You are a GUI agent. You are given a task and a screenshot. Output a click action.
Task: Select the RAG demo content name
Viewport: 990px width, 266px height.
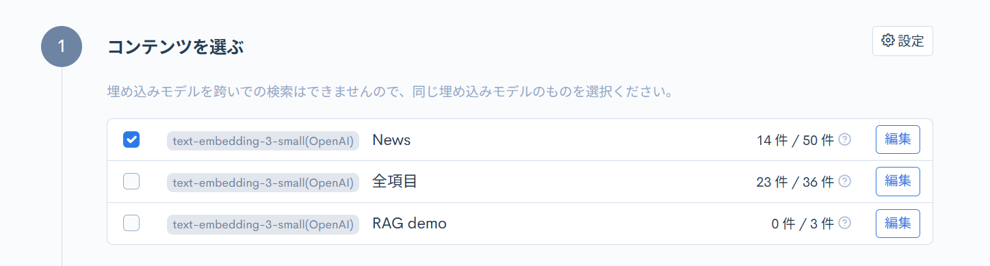click(409, 223)
